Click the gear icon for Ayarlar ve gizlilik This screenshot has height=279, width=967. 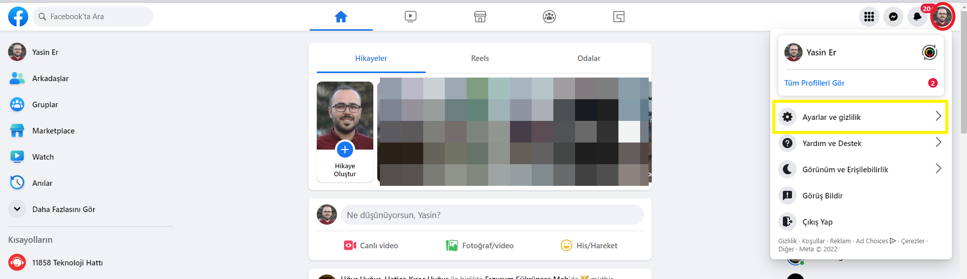coord(787,117)
